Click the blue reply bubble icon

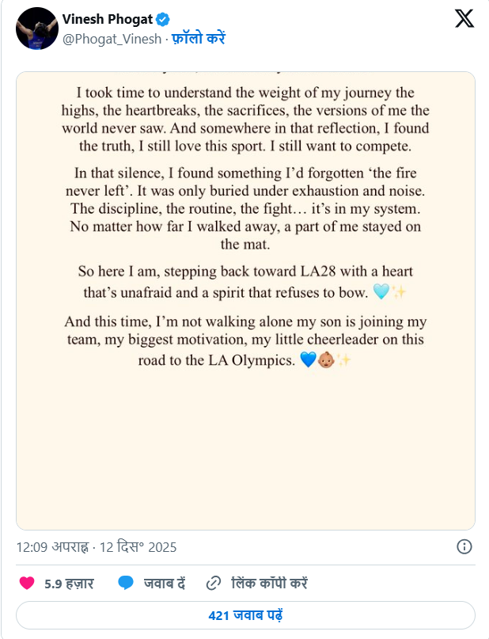[x=125, y=584]
